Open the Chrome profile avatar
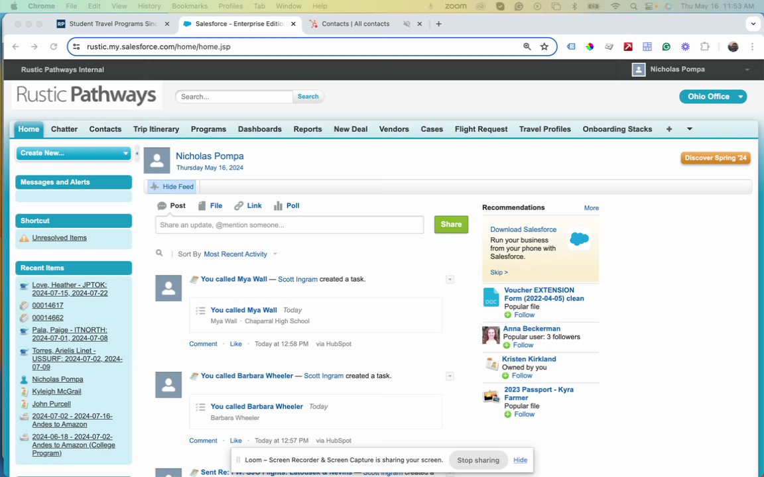The image size is (764, 477). (x=733, y=47)
